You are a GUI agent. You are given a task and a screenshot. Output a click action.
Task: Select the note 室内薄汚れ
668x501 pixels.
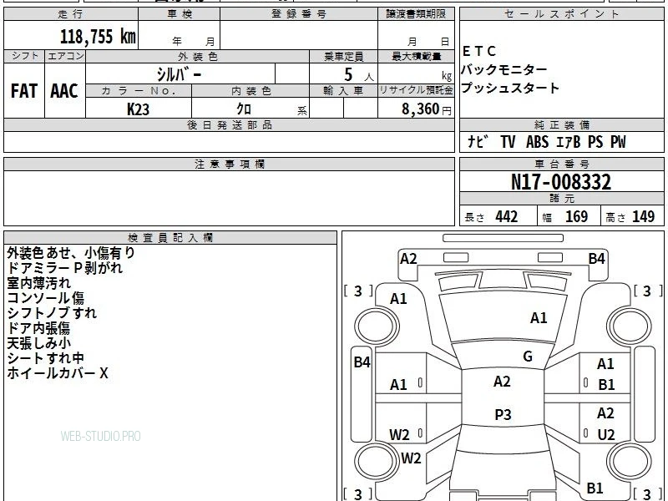38,283
